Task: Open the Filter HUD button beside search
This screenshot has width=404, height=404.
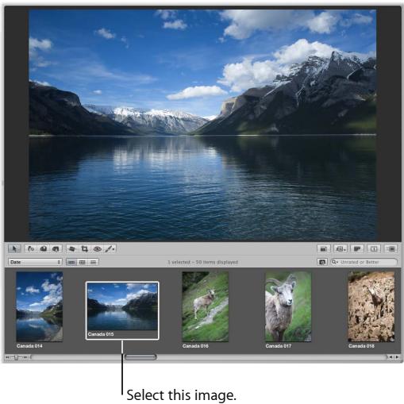Action: [322, 262]
